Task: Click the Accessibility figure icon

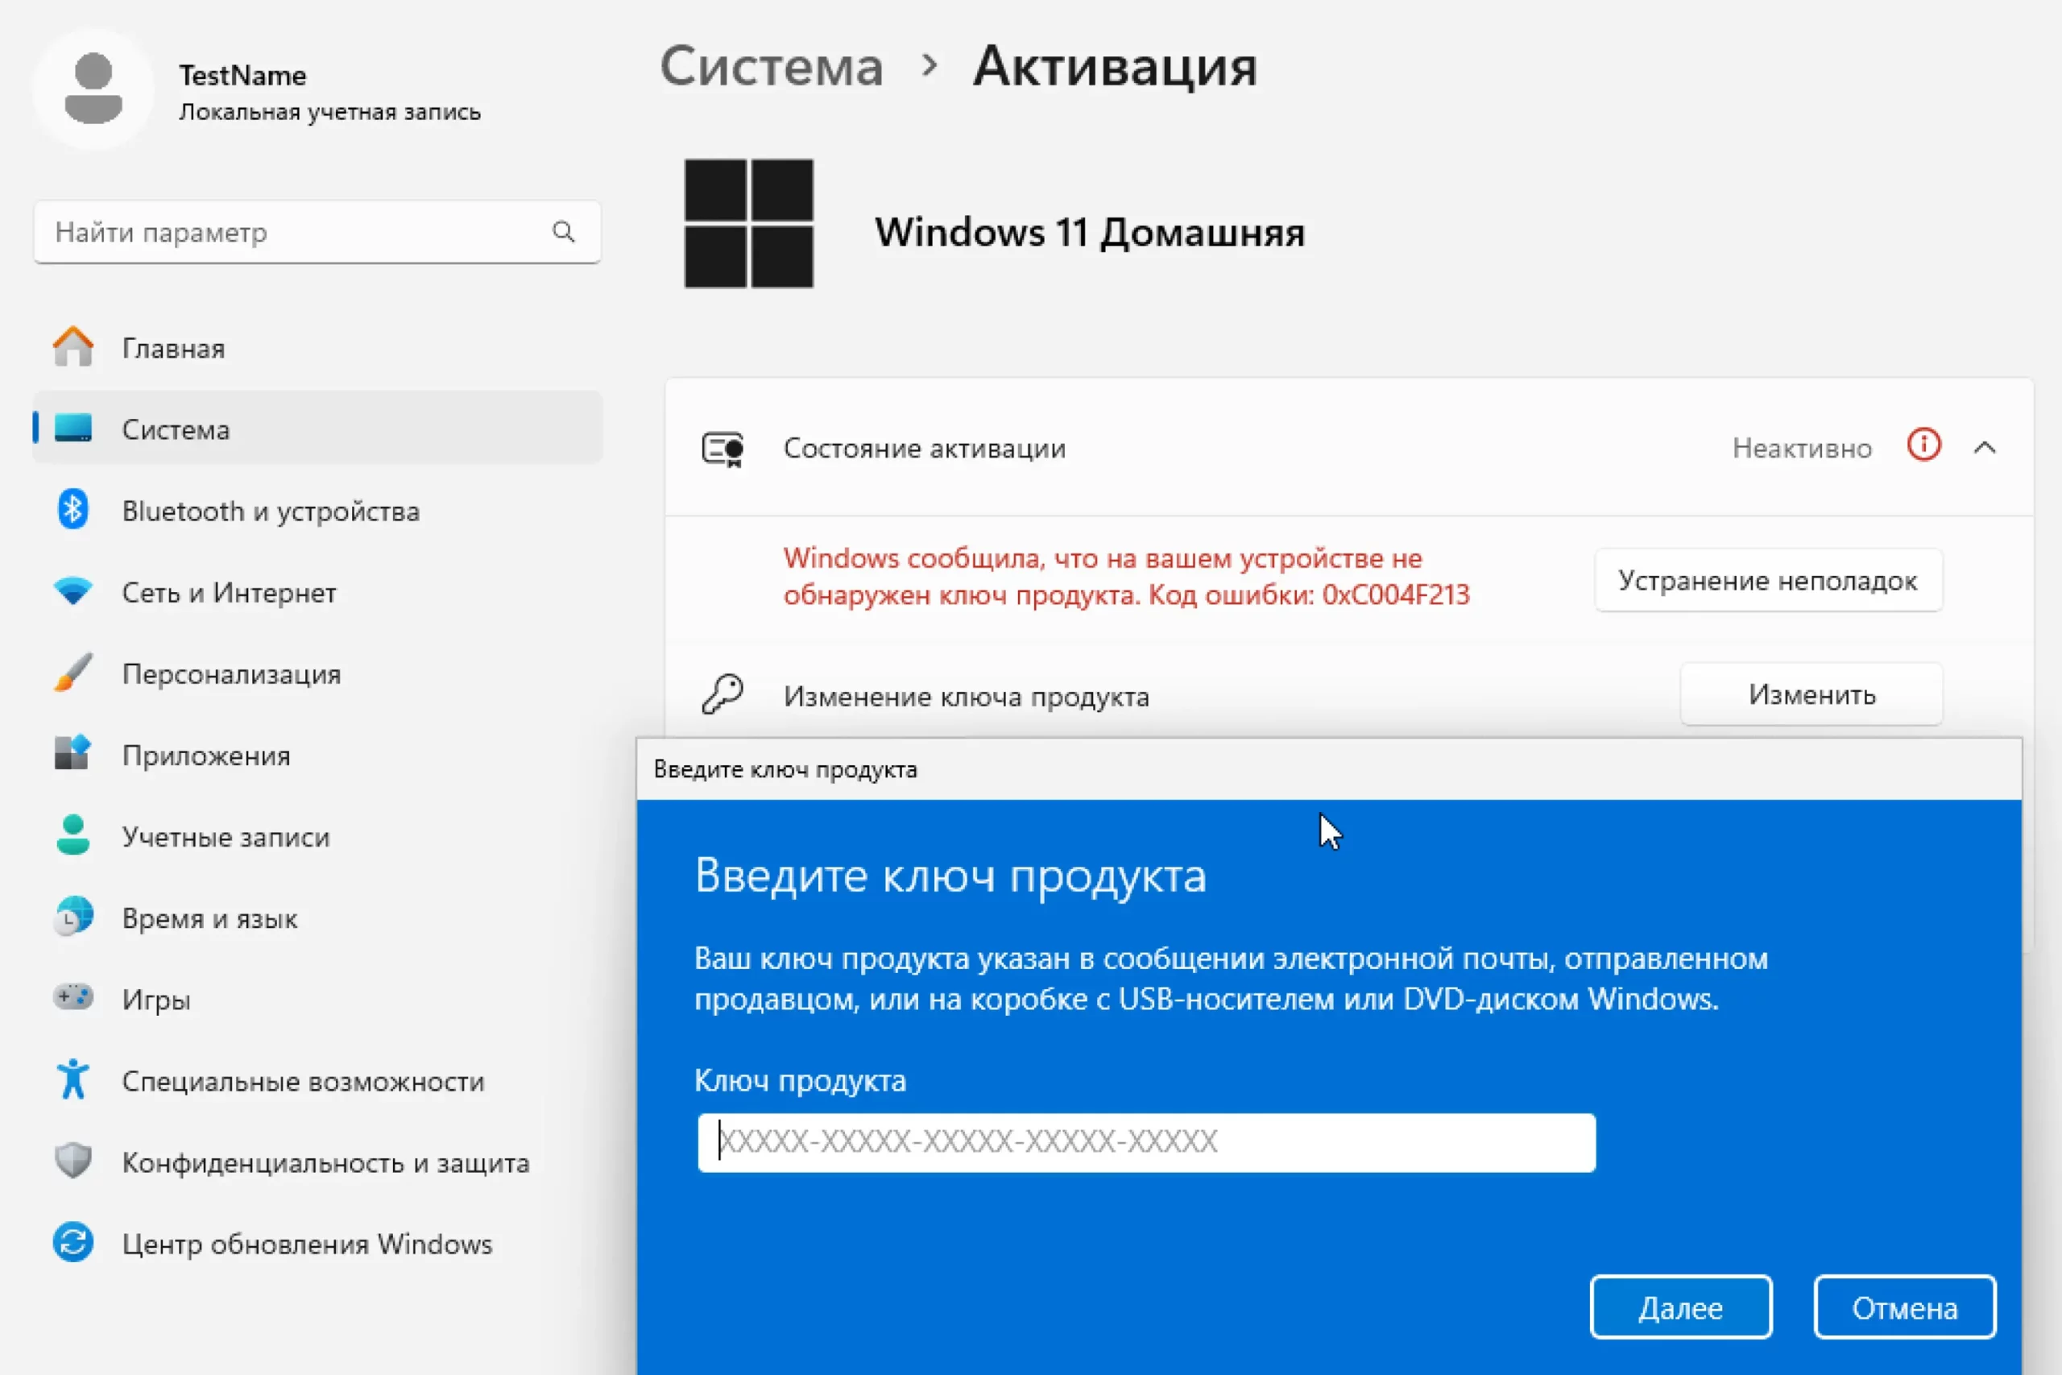Action: pos(72,1079)
